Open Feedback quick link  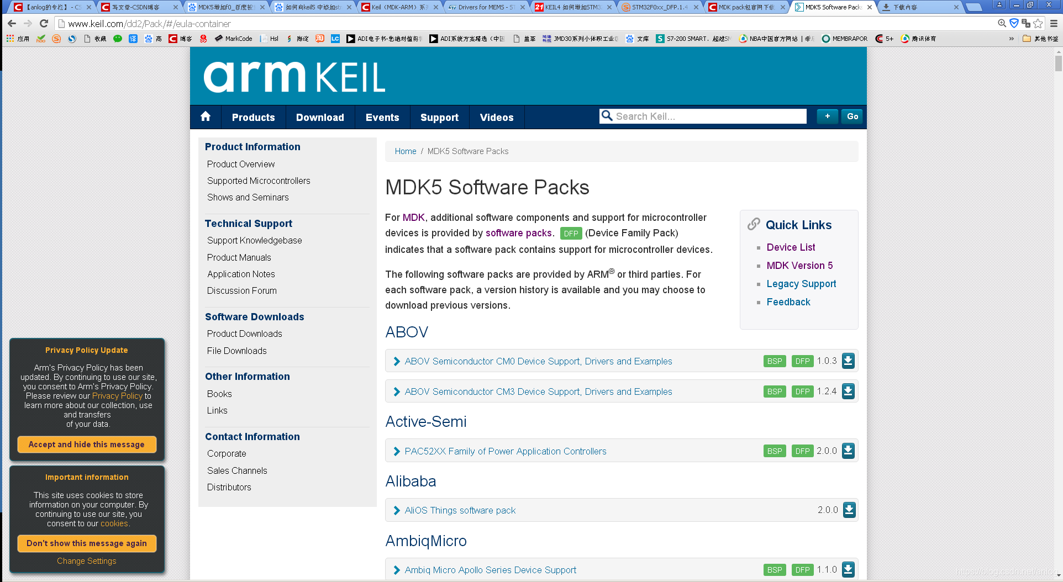tap(788, 302)
